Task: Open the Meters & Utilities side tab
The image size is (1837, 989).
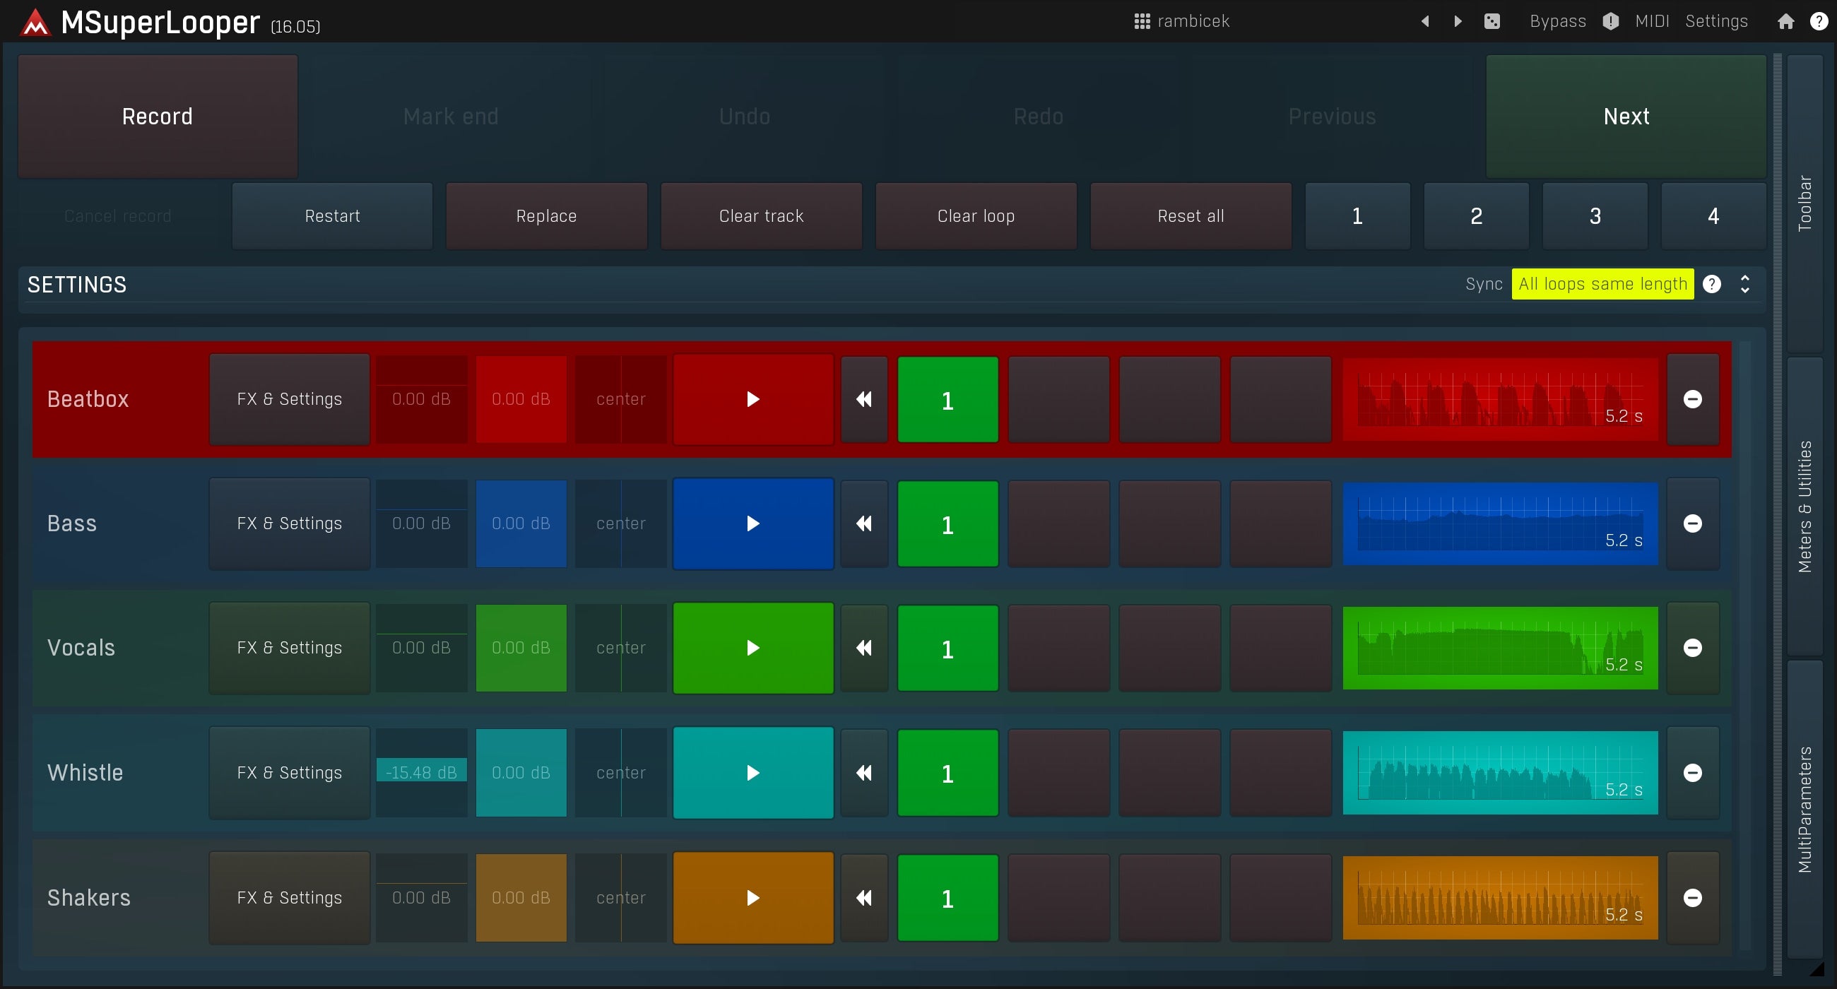Action: pyautogui.click(x=1804, y=507)
